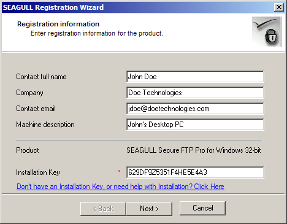Image resolution: width=287 pixels, height=224 pixels.
Task: Click the Contact email label
Action: coord(36,109)
